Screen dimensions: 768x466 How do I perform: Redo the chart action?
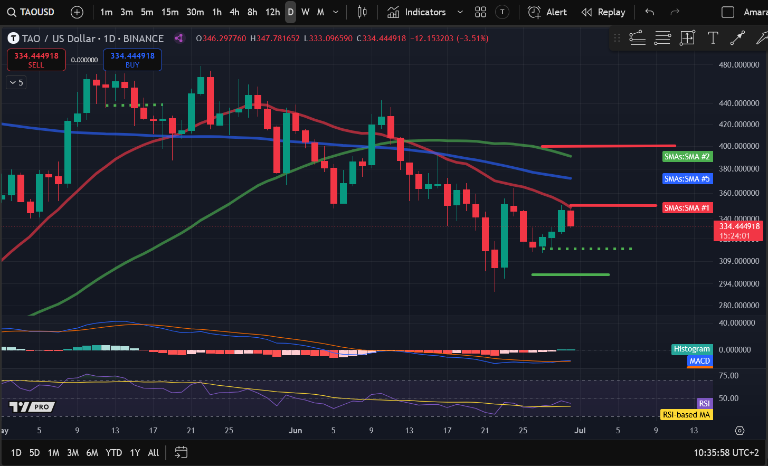(675, 12)
